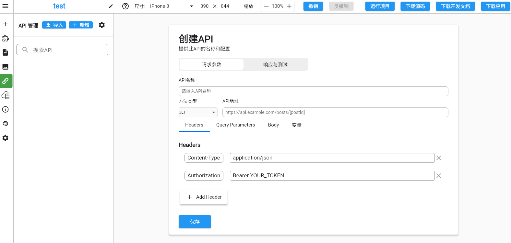Click the help question mark icon

pos(125,6)
